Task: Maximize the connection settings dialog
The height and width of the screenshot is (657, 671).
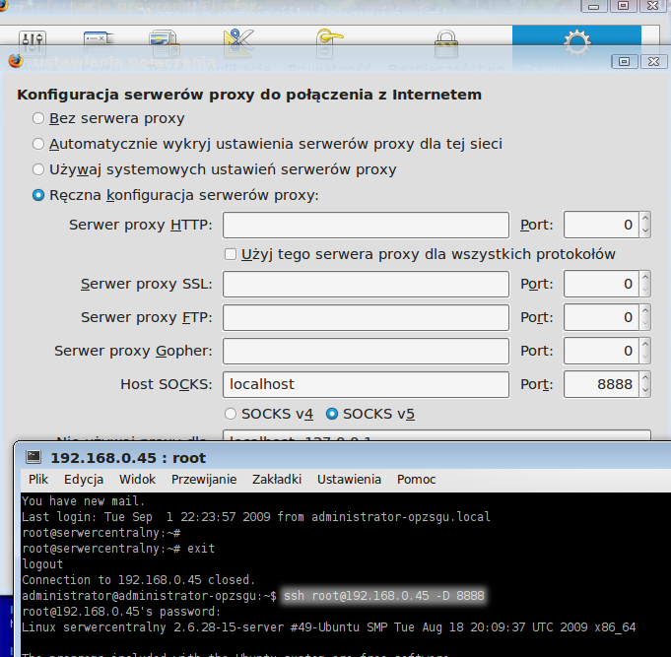Action: click(624, 62)
